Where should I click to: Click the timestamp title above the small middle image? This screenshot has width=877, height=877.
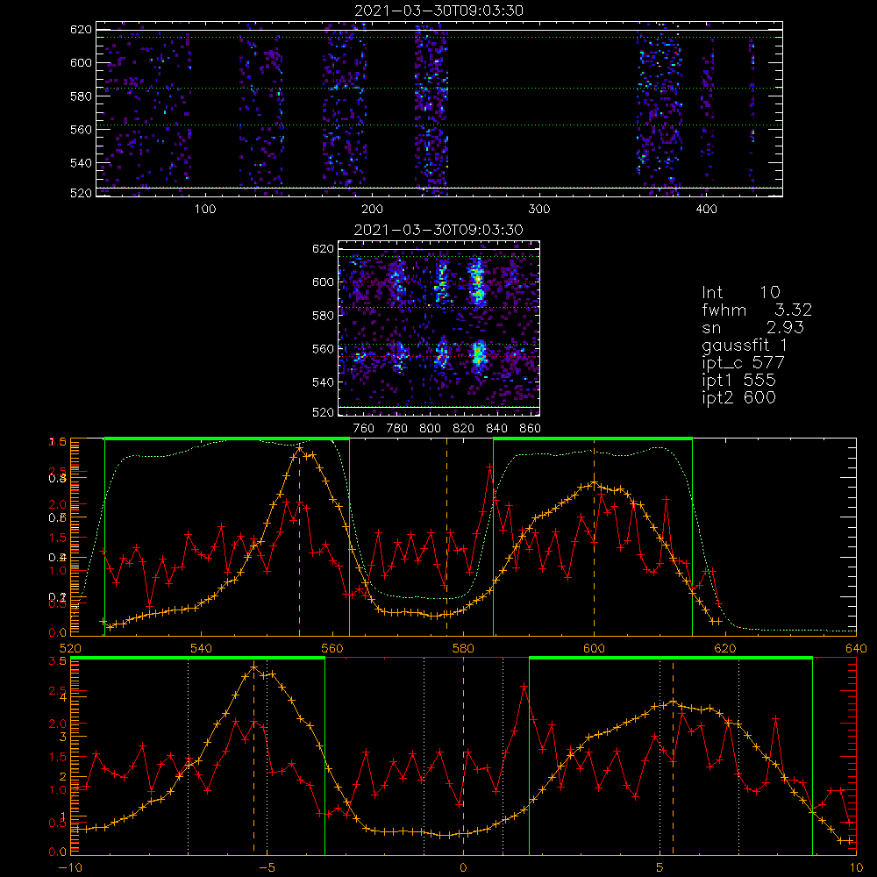tap(438, 230)
